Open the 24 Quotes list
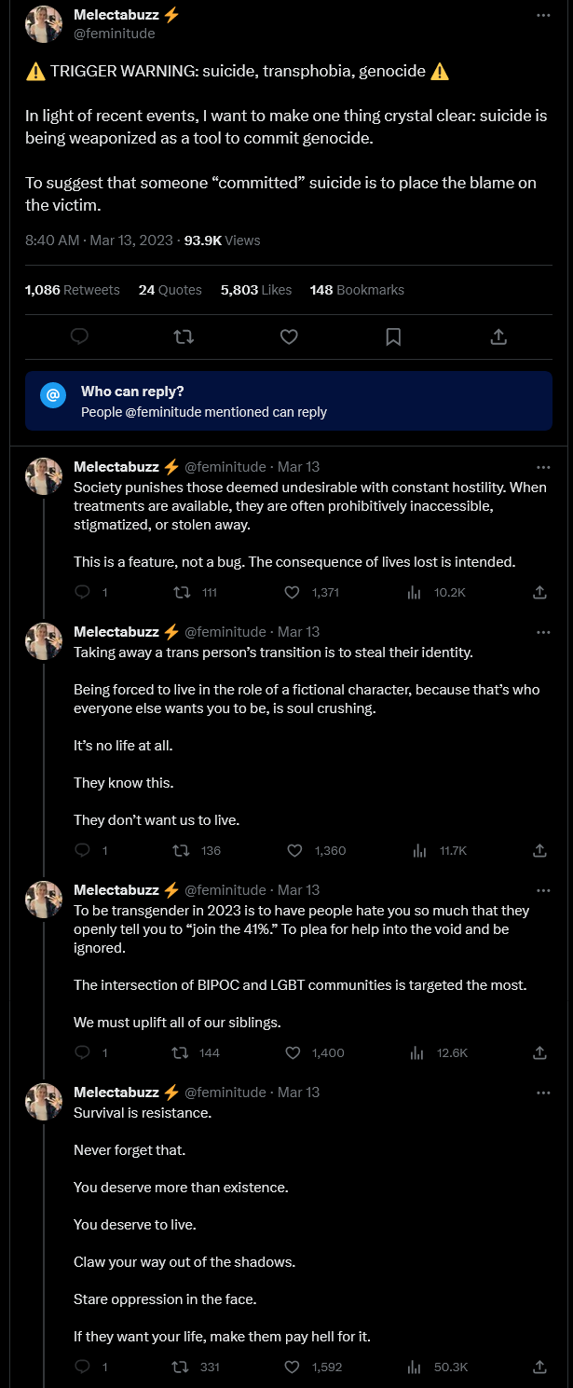The width and height of the screenshot is (573, 1388). [x=171, y=290]
